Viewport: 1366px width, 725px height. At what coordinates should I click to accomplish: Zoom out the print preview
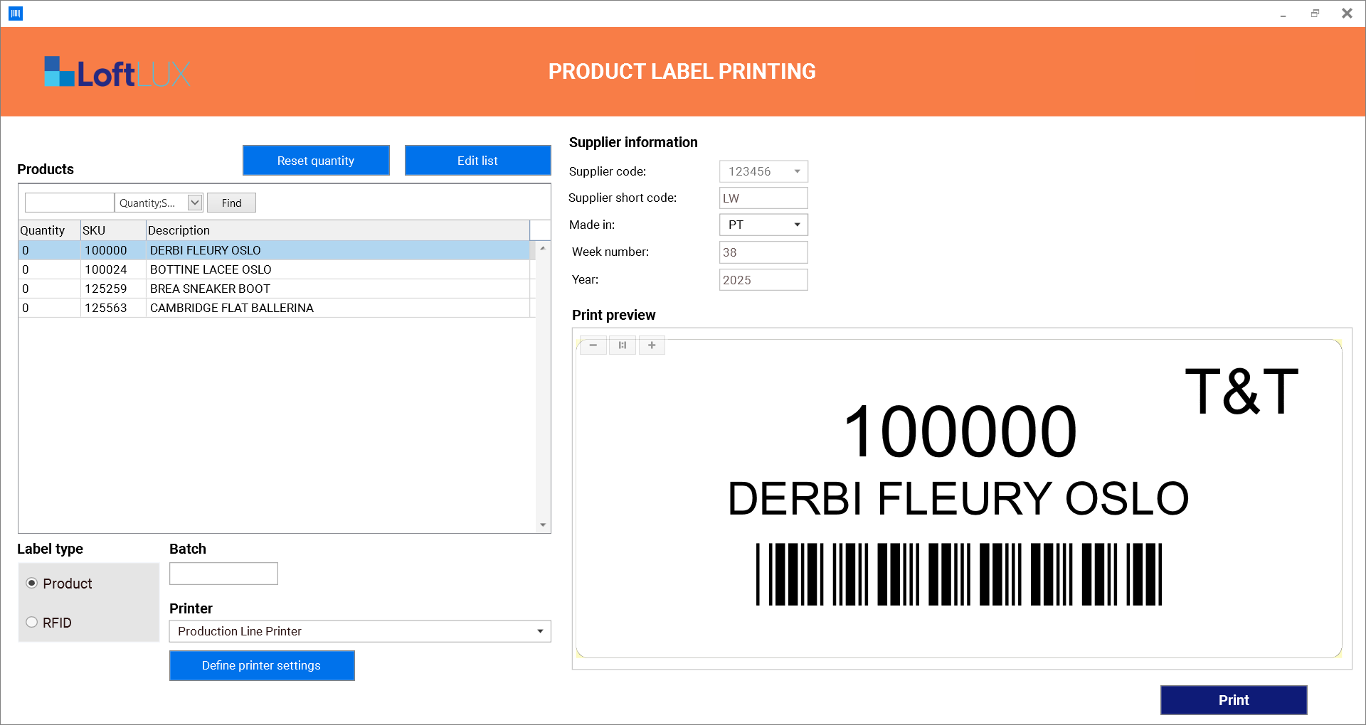point(593,345)
